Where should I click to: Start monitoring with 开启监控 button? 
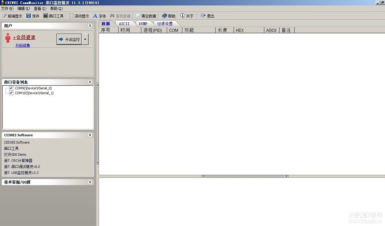click(69, 39)
